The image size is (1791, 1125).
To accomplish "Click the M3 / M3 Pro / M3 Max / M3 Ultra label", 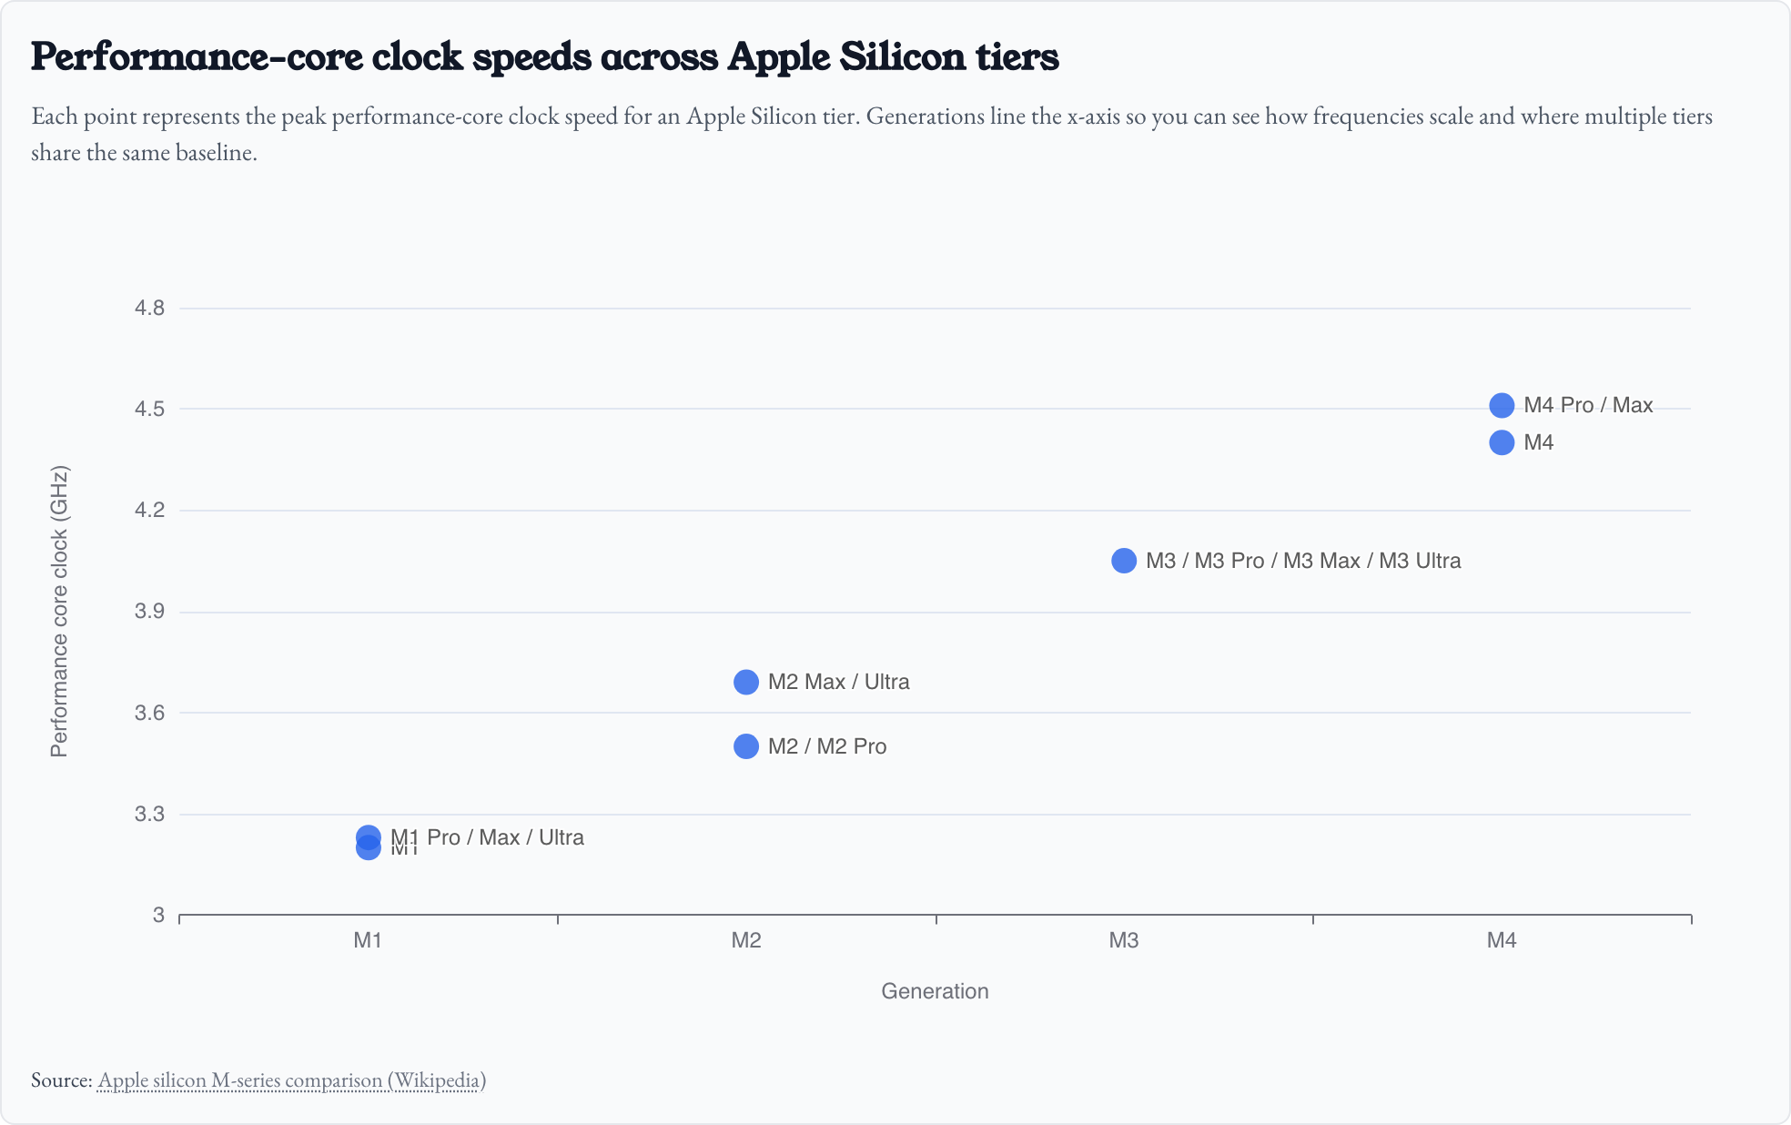I will 1303,561.
